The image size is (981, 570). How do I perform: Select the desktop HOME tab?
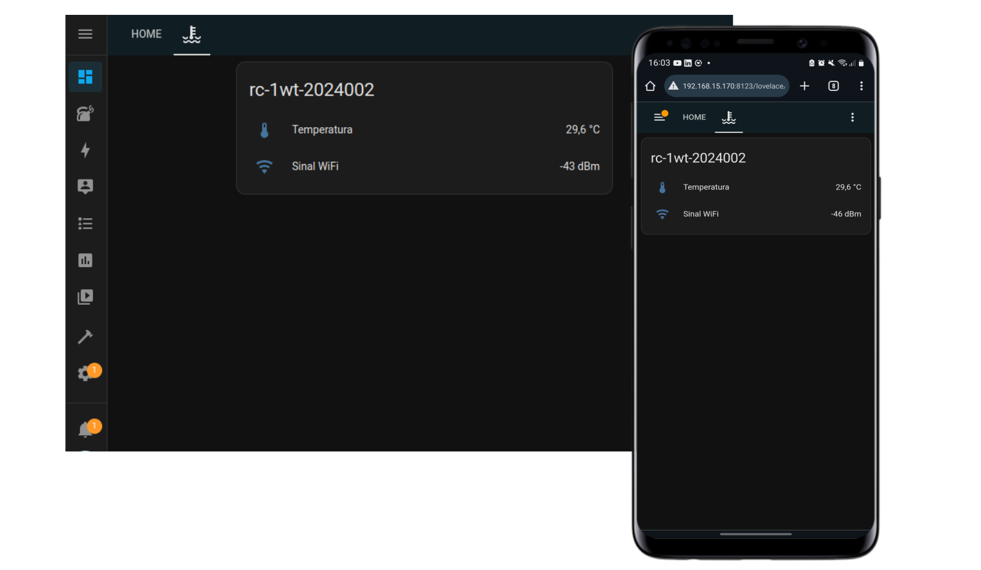click(146, 34)
